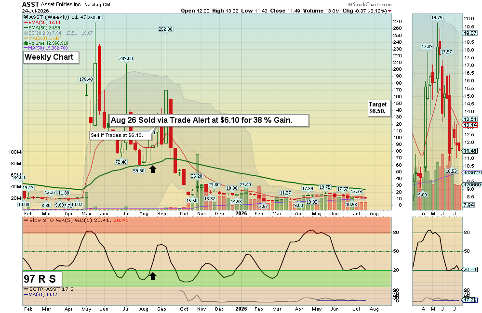Click the 7.57 low price label
Image resolution: width=482 pixels, height=313 pixels.
pyautogui.click(x=263, y=206)
